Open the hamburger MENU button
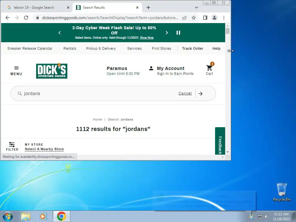Viewport: 296px width, 222px height. (x=16, y=71)
